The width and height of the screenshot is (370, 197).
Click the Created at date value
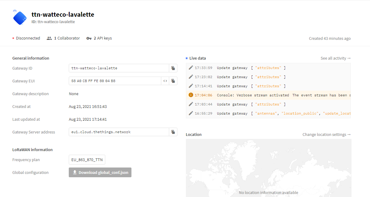pos(88,106)
